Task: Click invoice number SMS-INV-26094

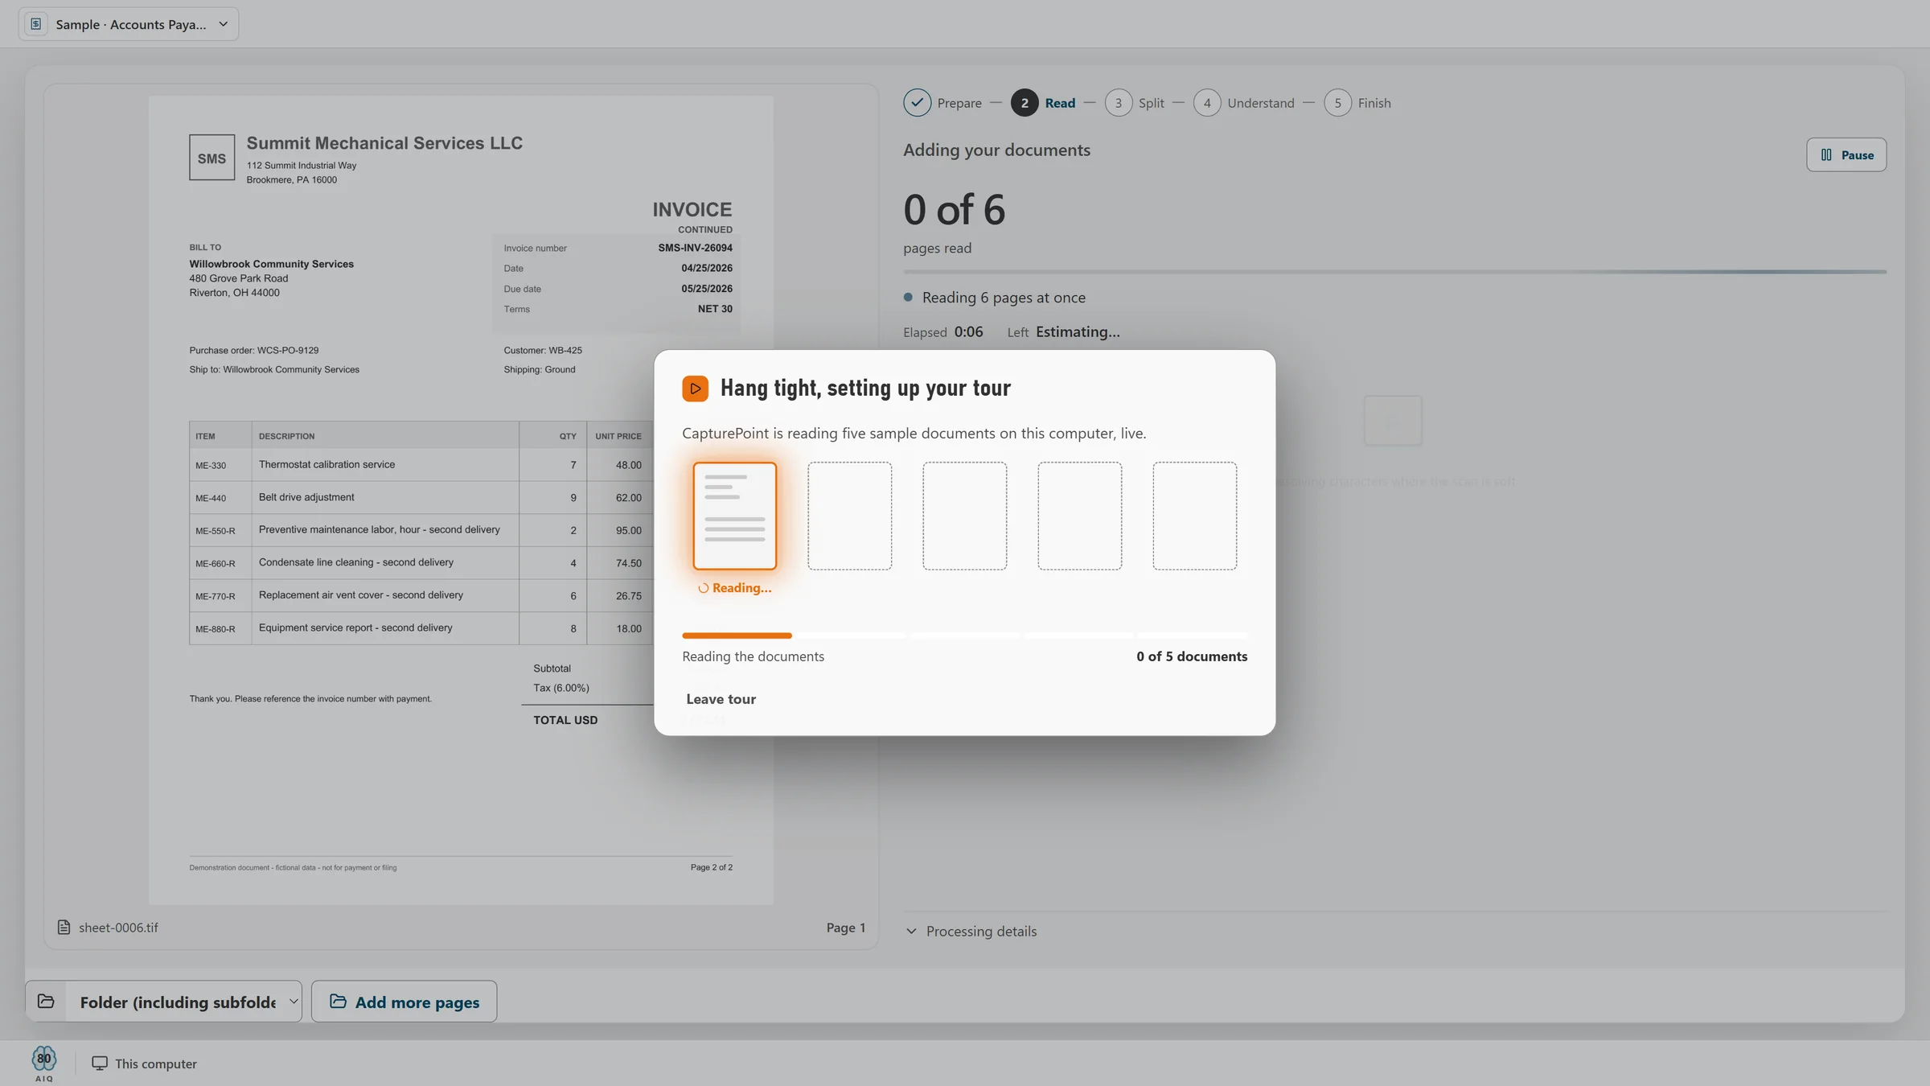Action: (695, 248)
